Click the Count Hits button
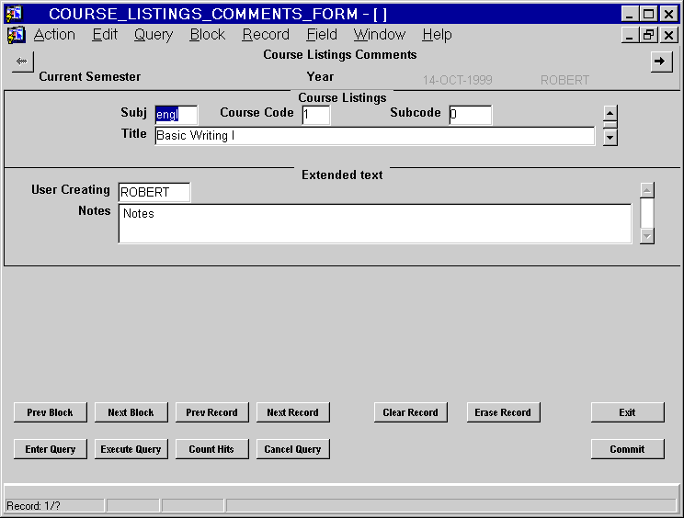684x518 pixels. click(212, 449)
